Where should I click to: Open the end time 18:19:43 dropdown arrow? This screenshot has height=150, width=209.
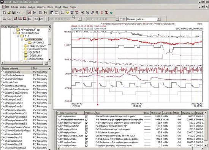(x=117, y=19)
